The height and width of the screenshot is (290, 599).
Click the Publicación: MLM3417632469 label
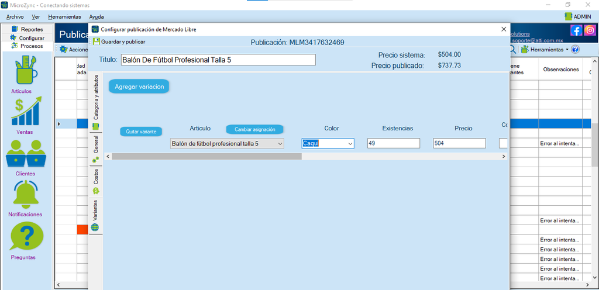298,42
